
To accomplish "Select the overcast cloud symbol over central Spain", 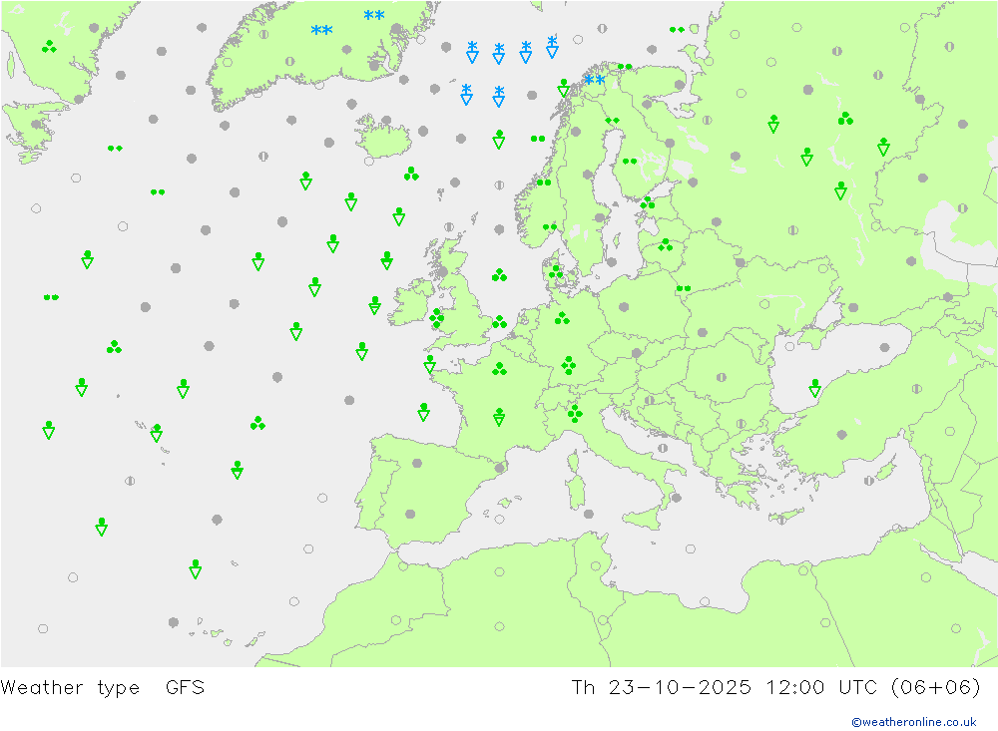I will pos(410,514).
